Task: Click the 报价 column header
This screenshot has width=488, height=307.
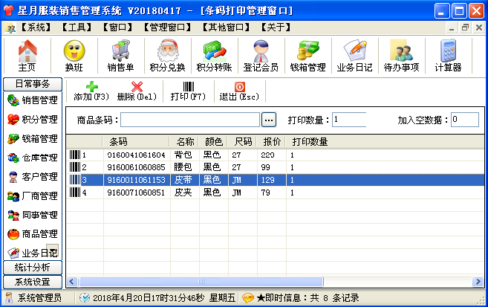Action: tap(272, 142)
